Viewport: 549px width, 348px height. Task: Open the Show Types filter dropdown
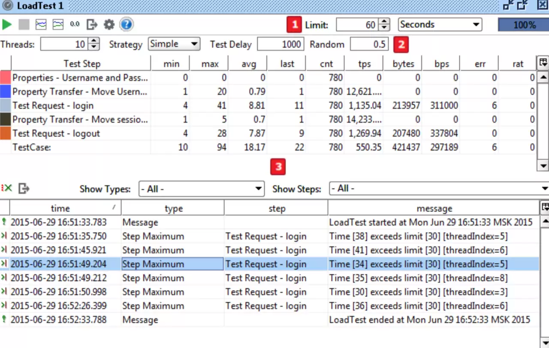click(201, 189)
